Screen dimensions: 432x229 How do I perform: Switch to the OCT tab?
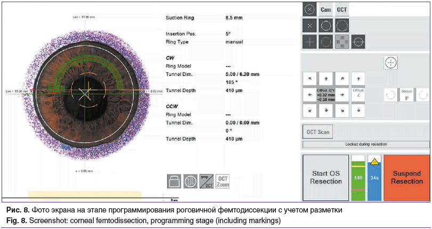[x=342, y=10]
